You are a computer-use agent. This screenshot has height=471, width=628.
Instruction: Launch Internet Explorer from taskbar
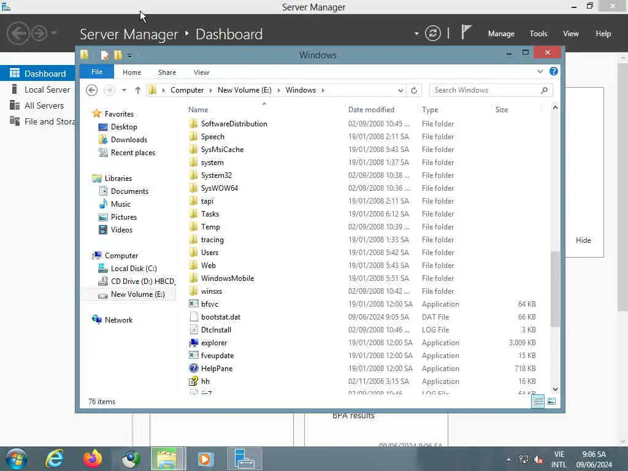[54, 459]
